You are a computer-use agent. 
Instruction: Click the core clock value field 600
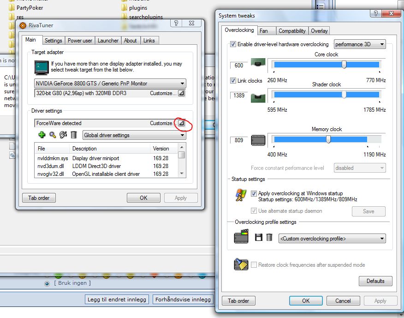239,65
